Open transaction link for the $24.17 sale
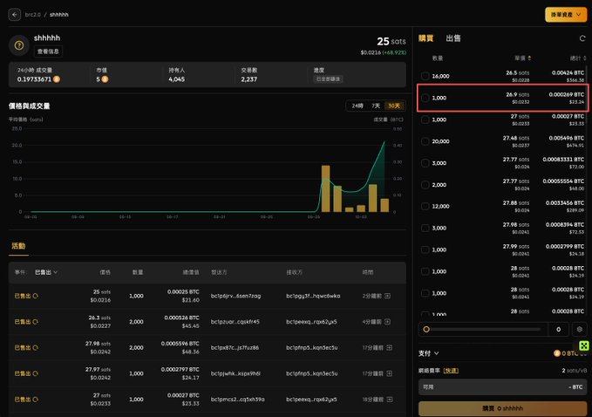The height and width of the screenshot is (417, 592). [x=389, y=373]
